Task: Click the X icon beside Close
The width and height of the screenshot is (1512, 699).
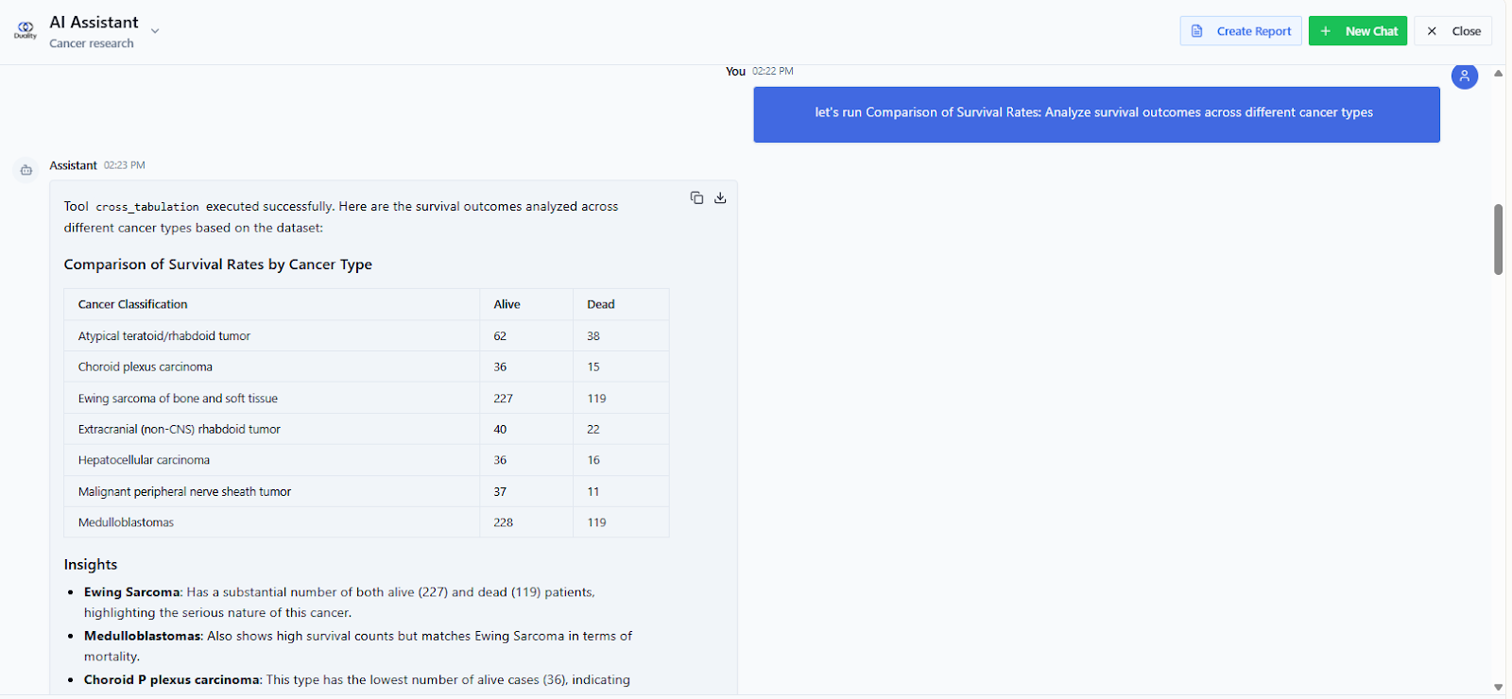Action: [x=1432, y=31]
